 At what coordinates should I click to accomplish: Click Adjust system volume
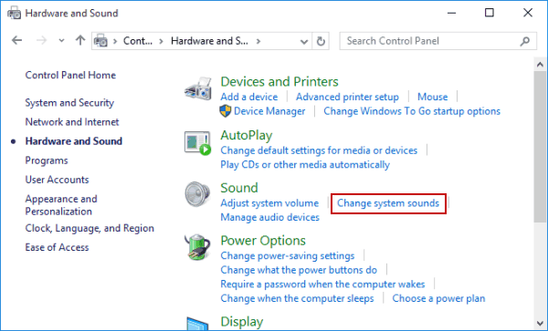pos(269,203)
